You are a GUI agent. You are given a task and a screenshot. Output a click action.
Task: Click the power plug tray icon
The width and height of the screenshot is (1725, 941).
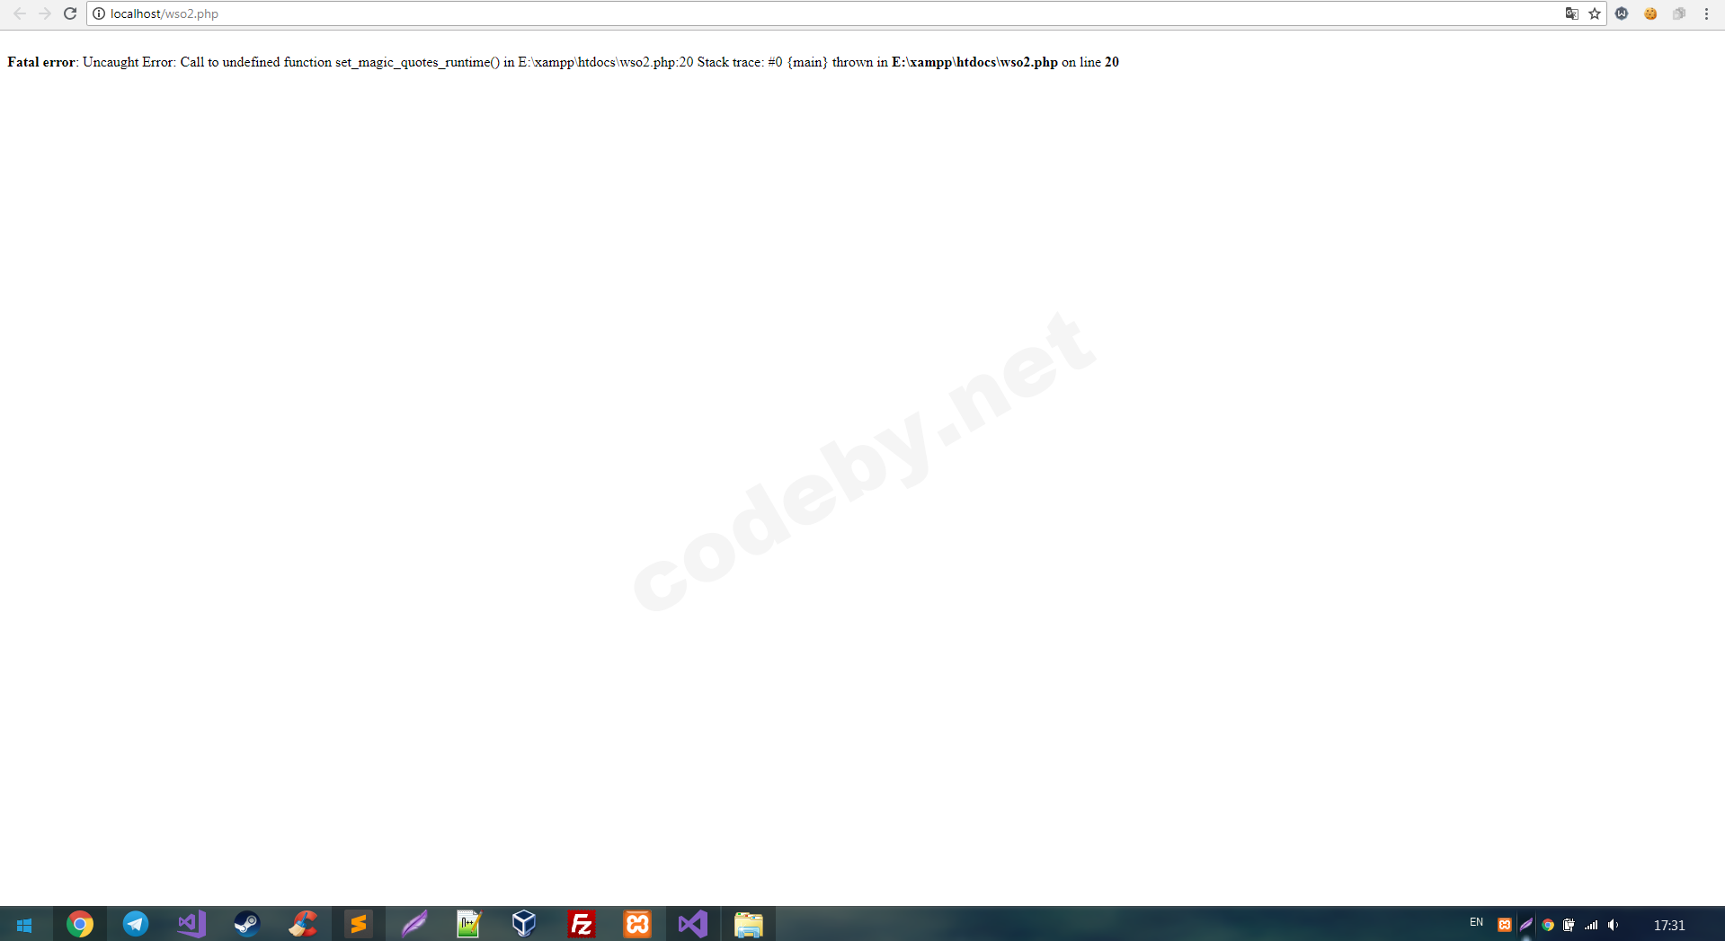[1569, 925]
